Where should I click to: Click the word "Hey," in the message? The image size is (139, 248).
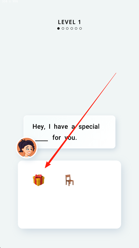pyautogui.click(x=39, y=127)
